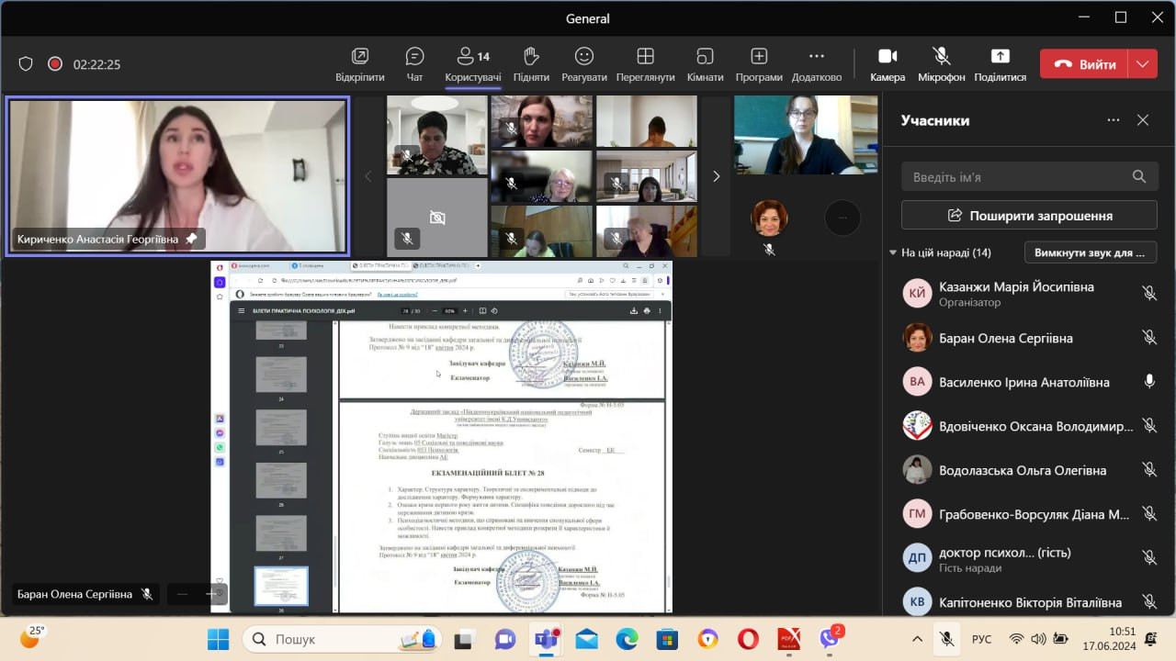This screenshot has width=1176, height=661.
Task: Open more options in Учасники panel header
Action: (x=1114, y=120)
